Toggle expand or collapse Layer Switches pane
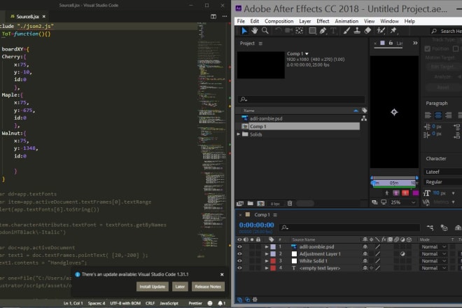 pyautogui.click(x=239, y=300)
